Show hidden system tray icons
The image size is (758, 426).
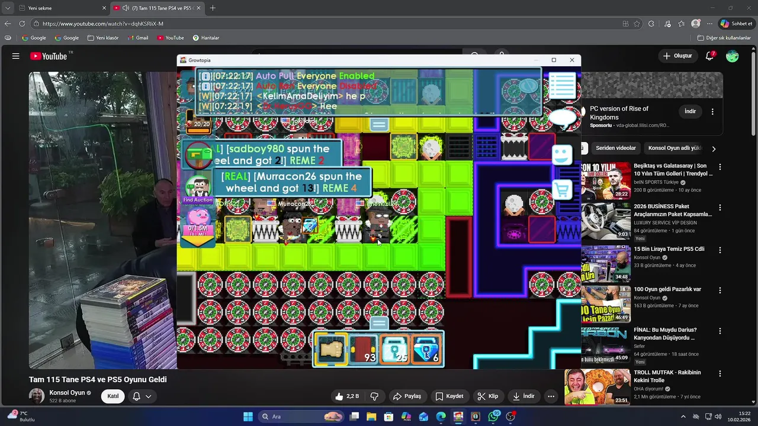pyautogui.click(x=683, y=417)
